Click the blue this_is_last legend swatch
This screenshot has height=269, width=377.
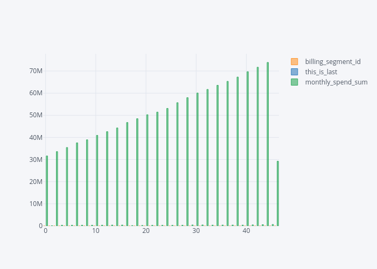point(294,72)
